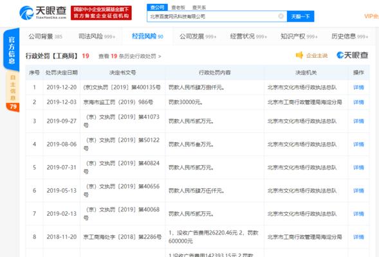
Task: Open the 经营状况 section tab
Action: 248,37
